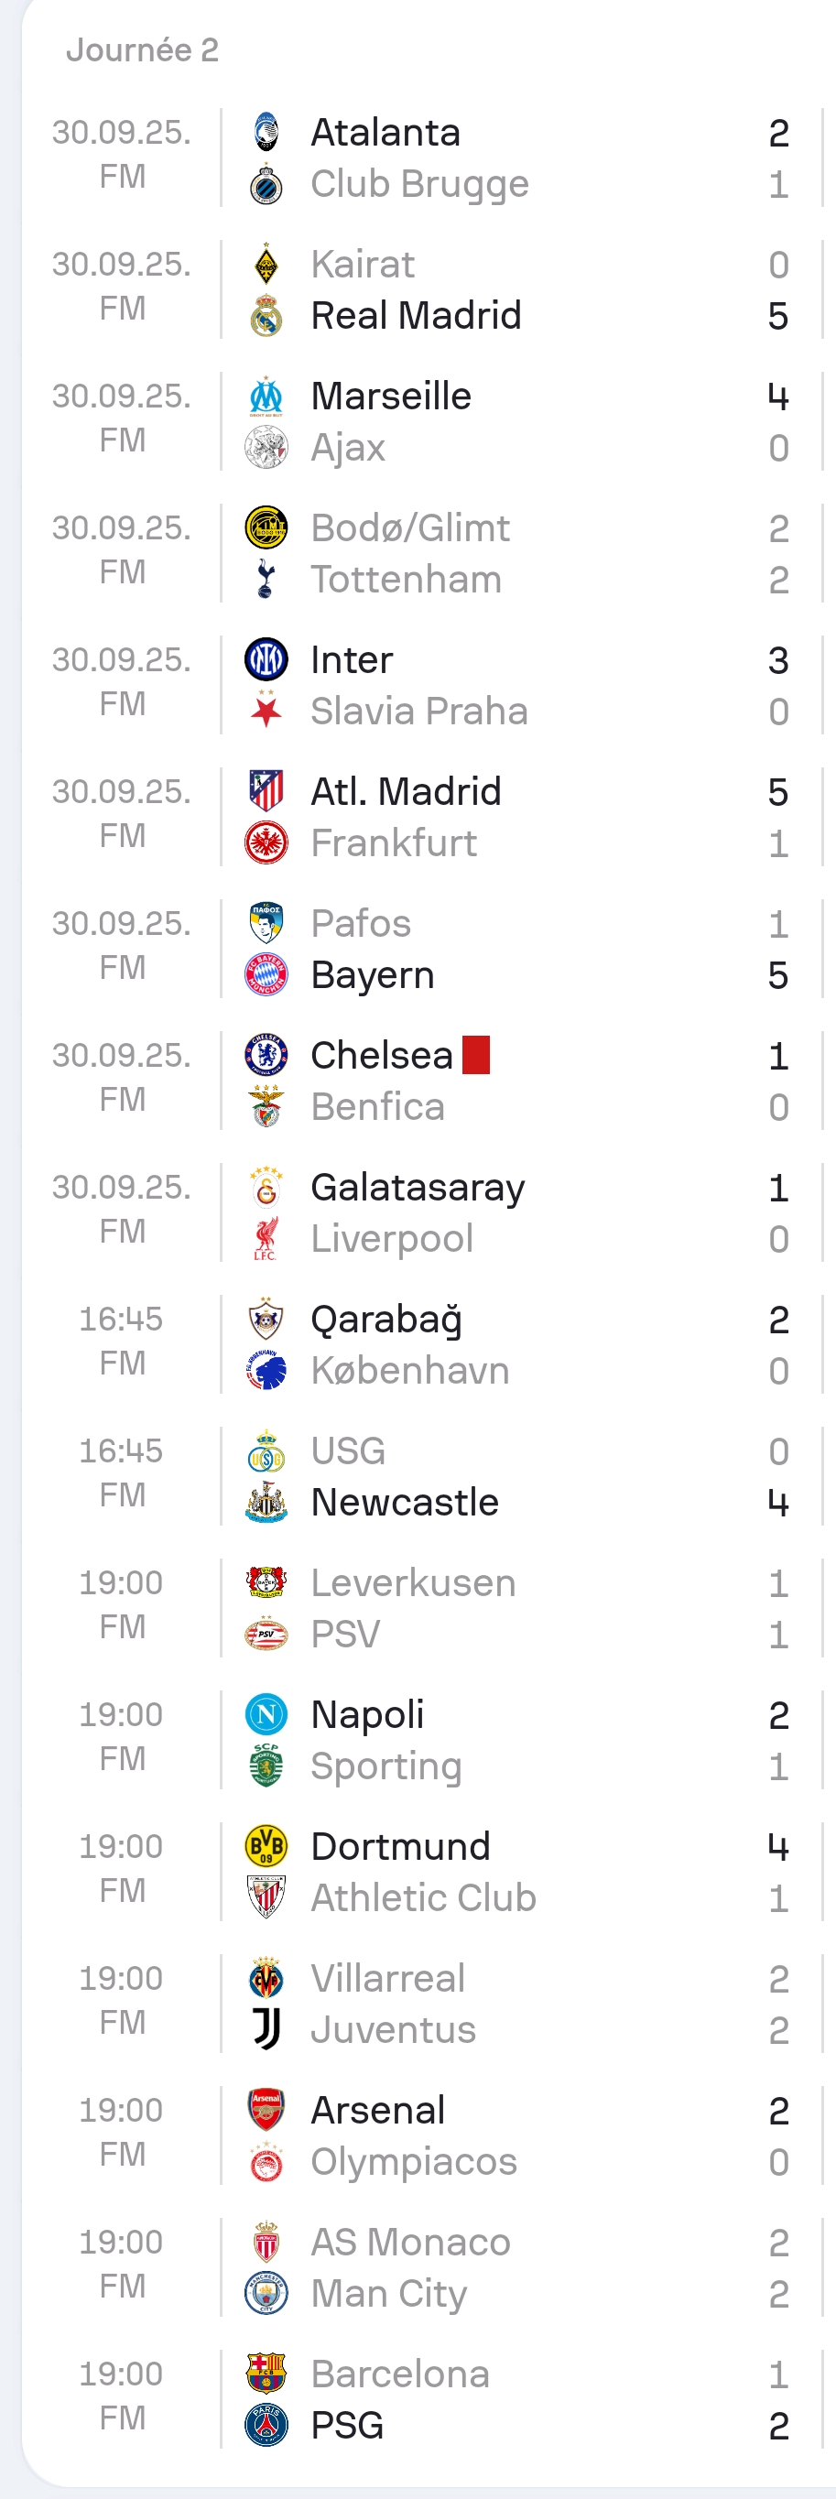Click the Napoli club logo
This screenshot has height=2499, width=836.
(x=266, y=1714)
